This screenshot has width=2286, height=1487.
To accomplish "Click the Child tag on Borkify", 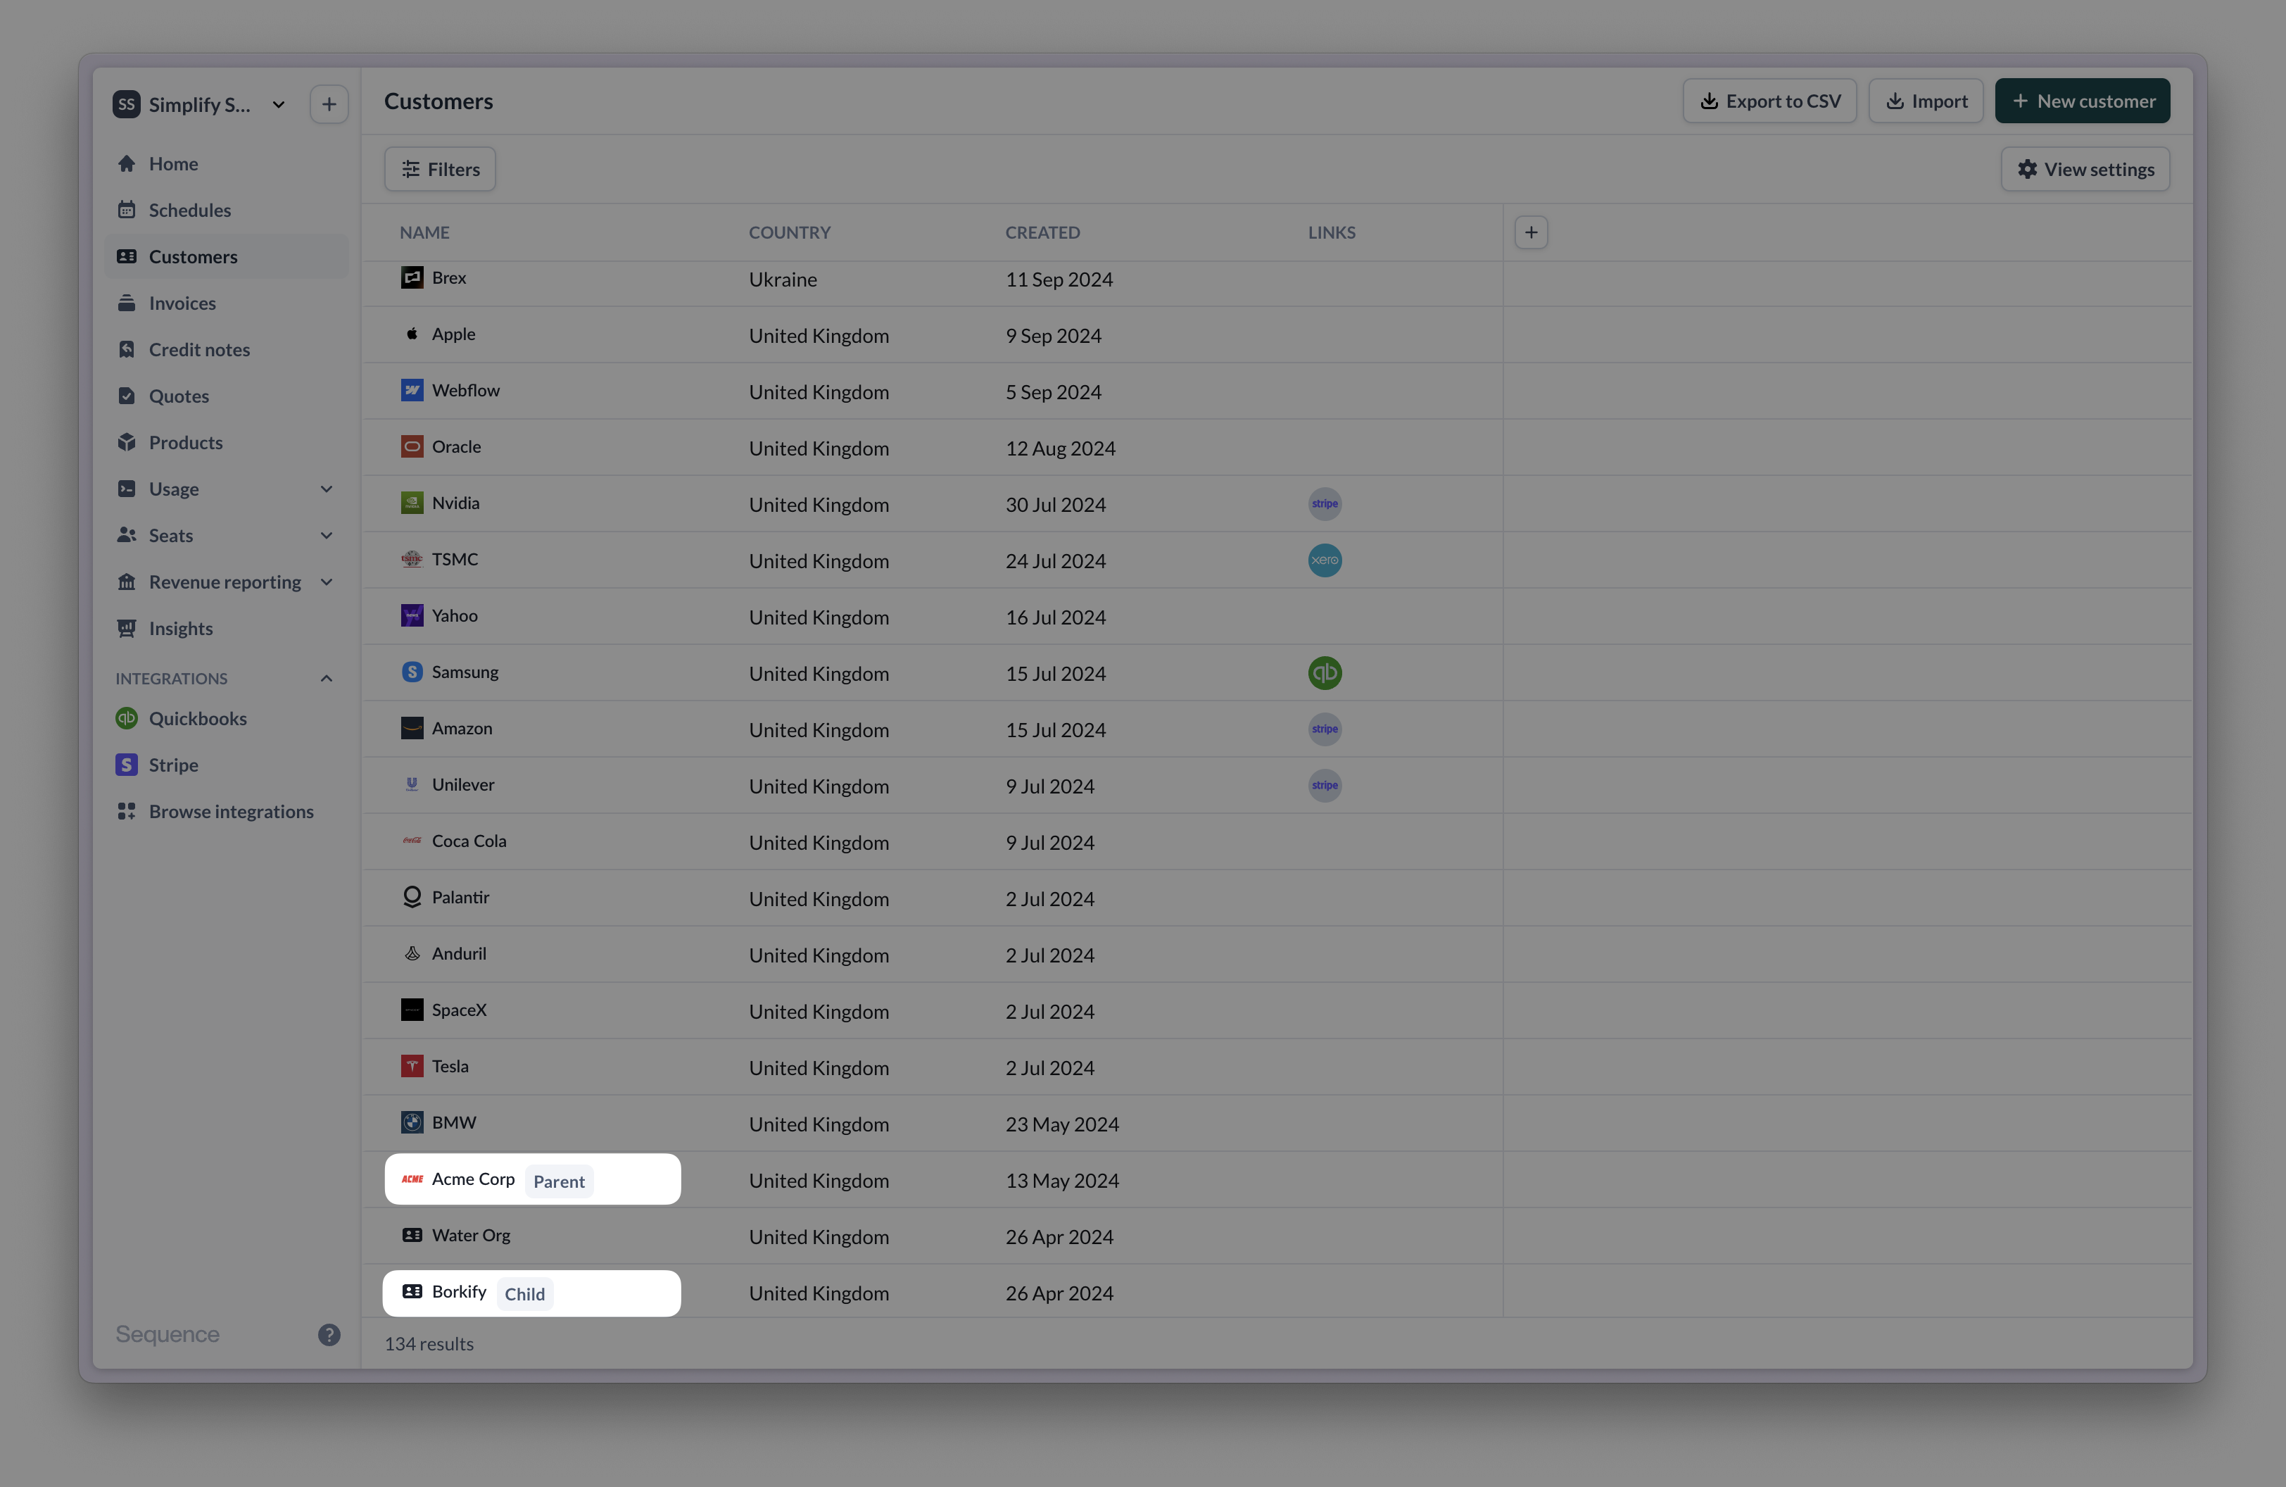I will pos(524,1294).
